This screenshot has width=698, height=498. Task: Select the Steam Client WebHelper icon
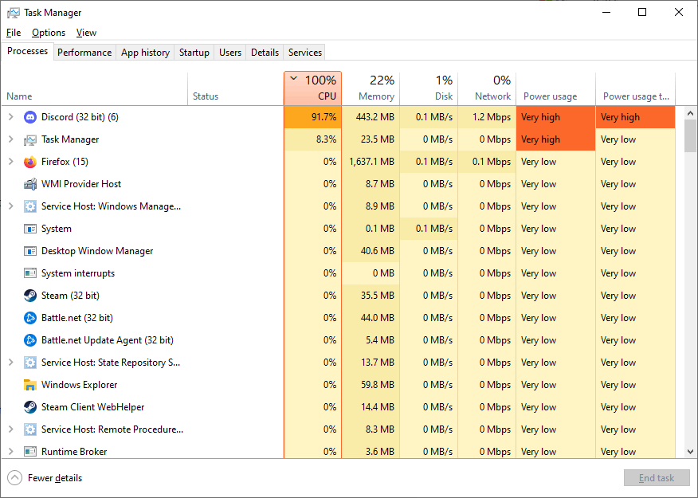pos(29,407)
